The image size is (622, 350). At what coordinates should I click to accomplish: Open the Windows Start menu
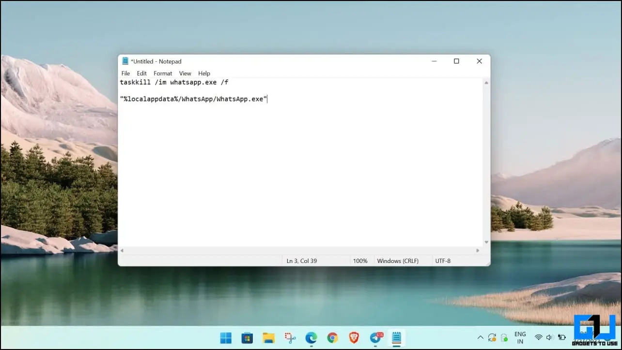point(226,337)
